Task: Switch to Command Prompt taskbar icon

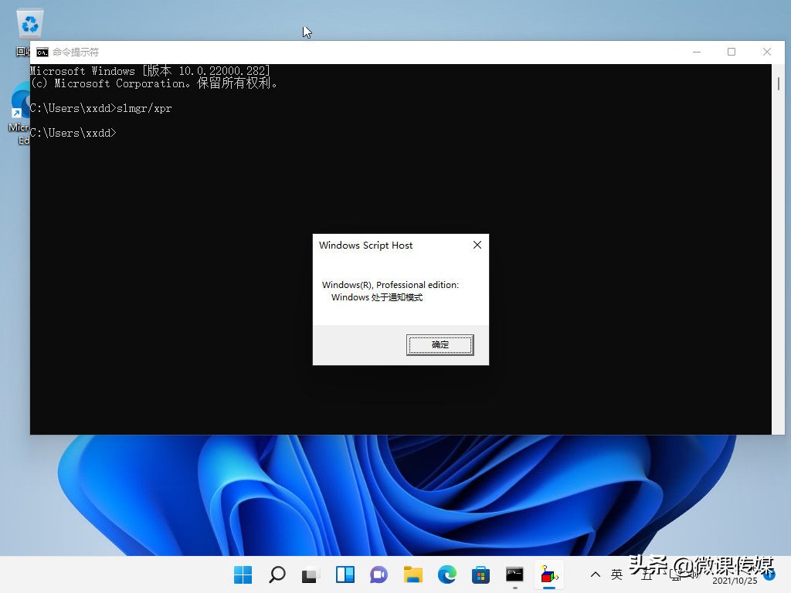Action: pyautogui.click(x=514, y=574)
